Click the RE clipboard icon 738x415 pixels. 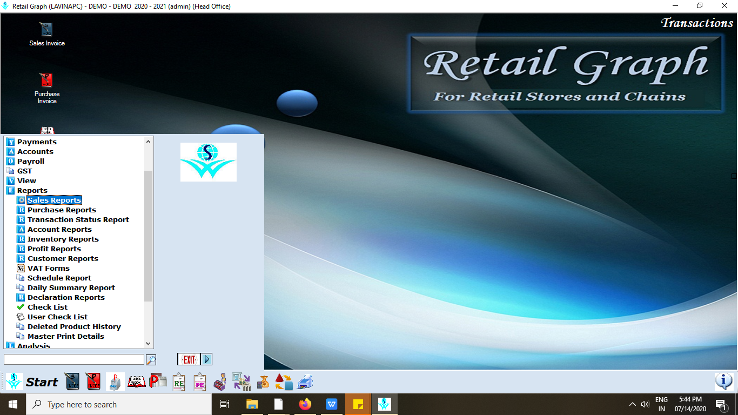coord(179,382)
